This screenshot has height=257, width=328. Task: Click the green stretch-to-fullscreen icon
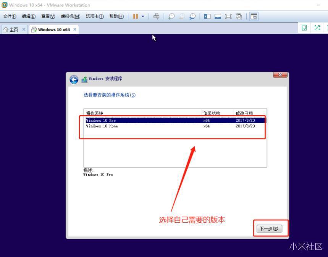[x=317, y=27]
